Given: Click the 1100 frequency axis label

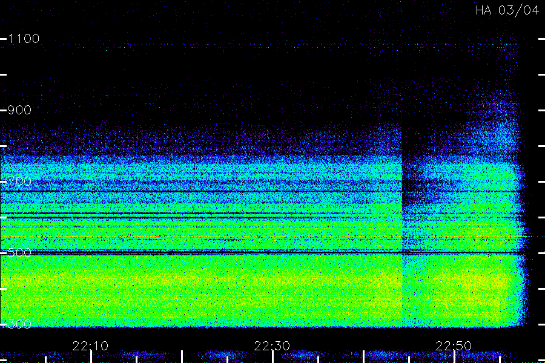Looking at the screenshot, I should pyautogui.click(x=24, y=39).
